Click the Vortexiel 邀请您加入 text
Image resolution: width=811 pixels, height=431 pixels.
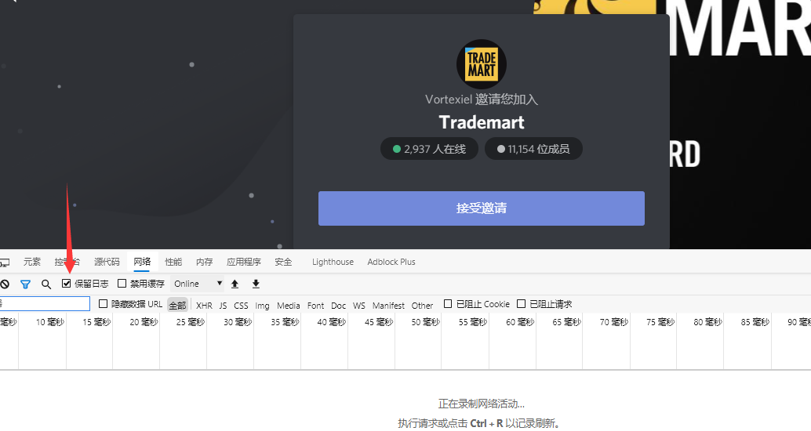click(482, 100)
